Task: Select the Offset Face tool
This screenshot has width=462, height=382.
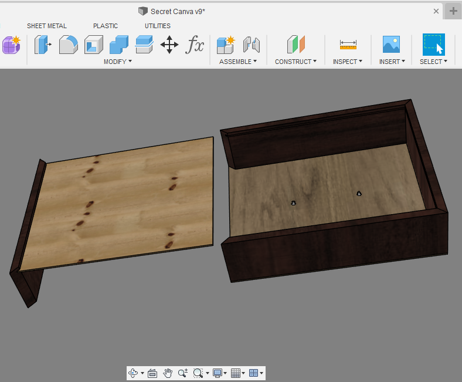Action: click(144, 45)
